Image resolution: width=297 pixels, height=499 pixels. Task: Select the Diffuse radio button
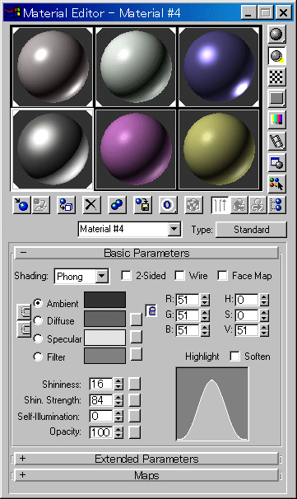tap(38, 320)
